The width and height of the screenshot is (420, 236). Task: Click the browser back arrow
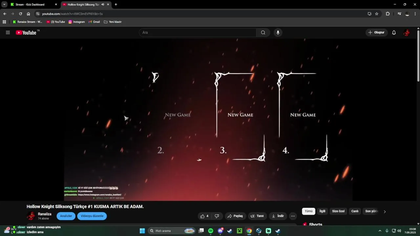point(5,14)
